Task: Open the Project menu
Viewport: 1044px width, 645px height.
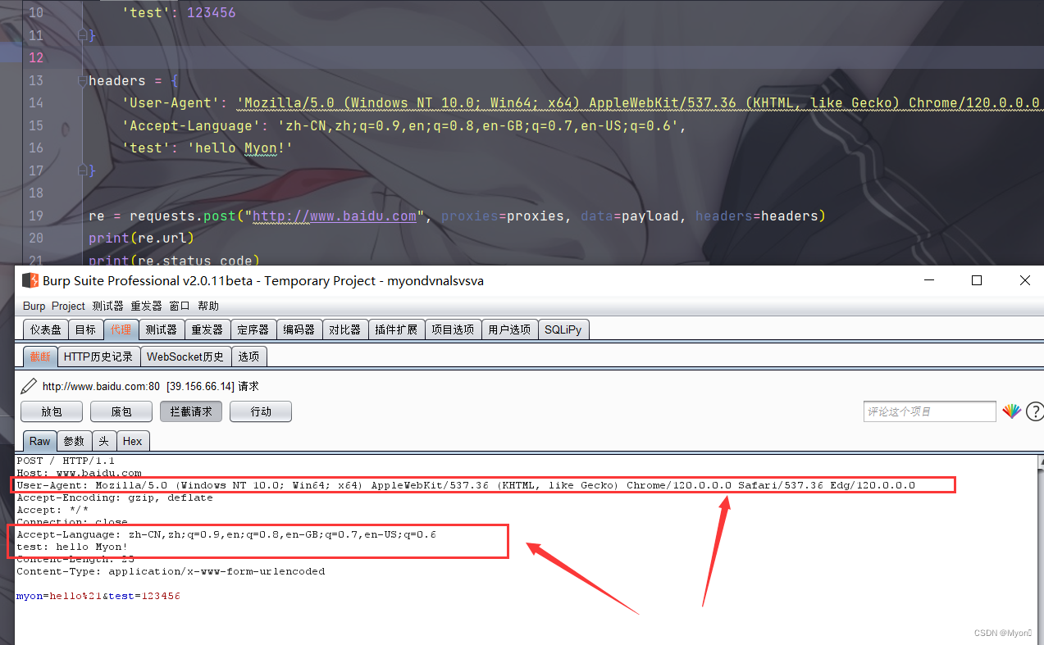Action: (68, 306)
